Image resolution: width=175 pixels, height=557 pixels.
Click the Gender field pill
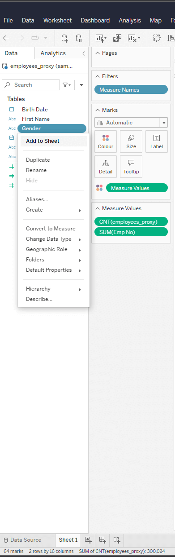52,128
